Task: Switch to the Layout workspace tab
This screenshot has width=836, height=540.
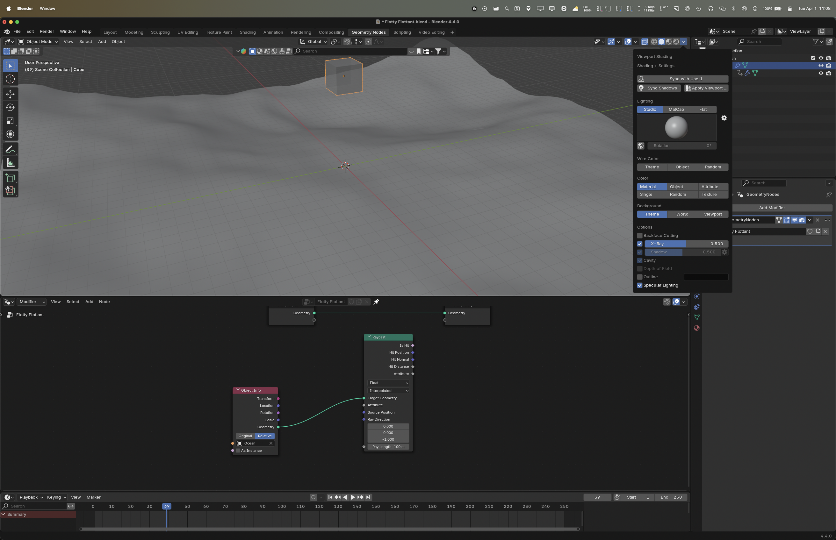Action: pos(110,32)
